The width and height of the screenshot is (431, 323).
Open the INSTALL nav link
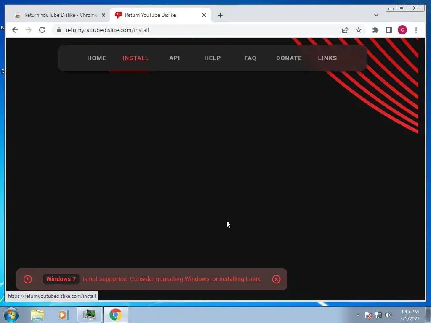coord(136,58)
